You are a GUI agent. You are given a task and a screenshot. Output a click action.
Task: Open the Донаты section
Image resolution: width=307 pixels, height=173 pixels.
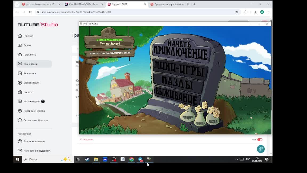pyautogui.click(x=28, y=92)
